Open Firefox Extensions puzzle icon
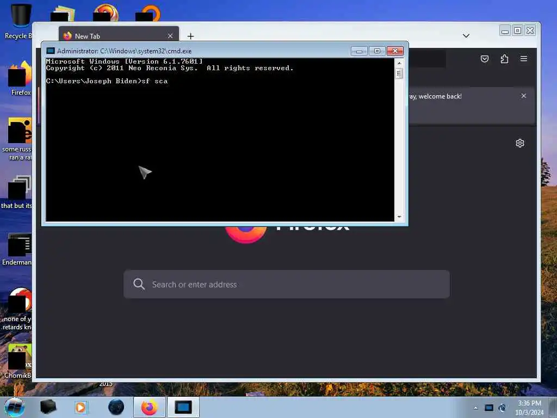 [x=504, y=59]
